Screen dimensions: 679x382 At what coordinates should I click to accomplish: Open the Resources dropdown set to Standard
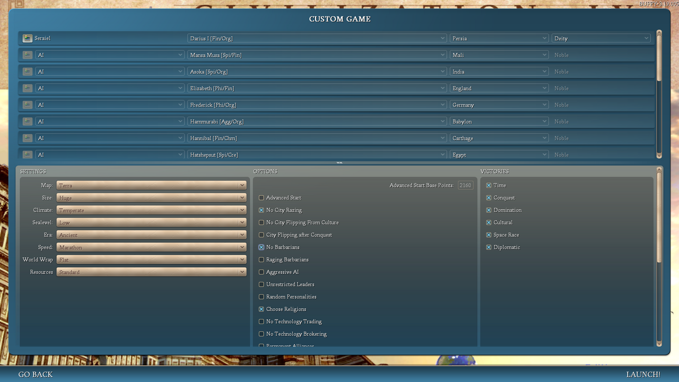[151, 272]
